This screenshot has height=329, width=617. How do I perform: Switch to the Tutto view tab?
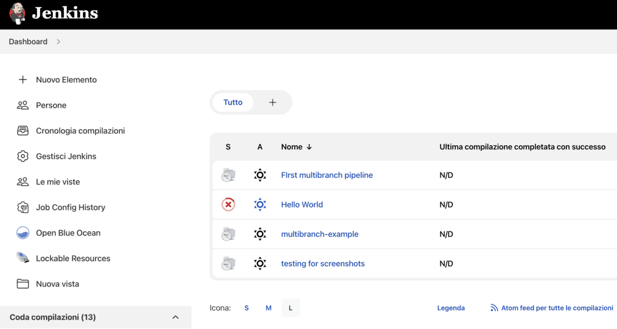click(233, 103)
